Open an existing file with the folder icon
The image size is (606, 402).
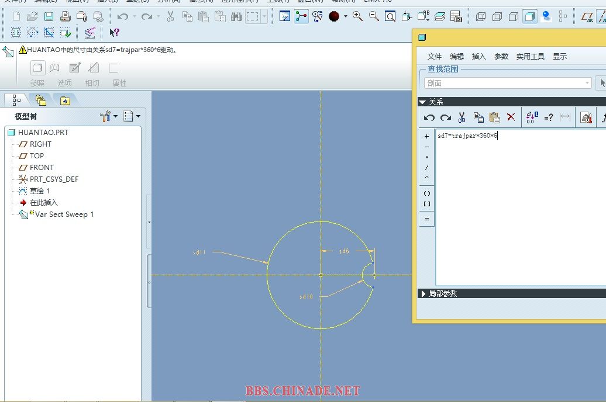pyautogui.click(x=33, y=16)
